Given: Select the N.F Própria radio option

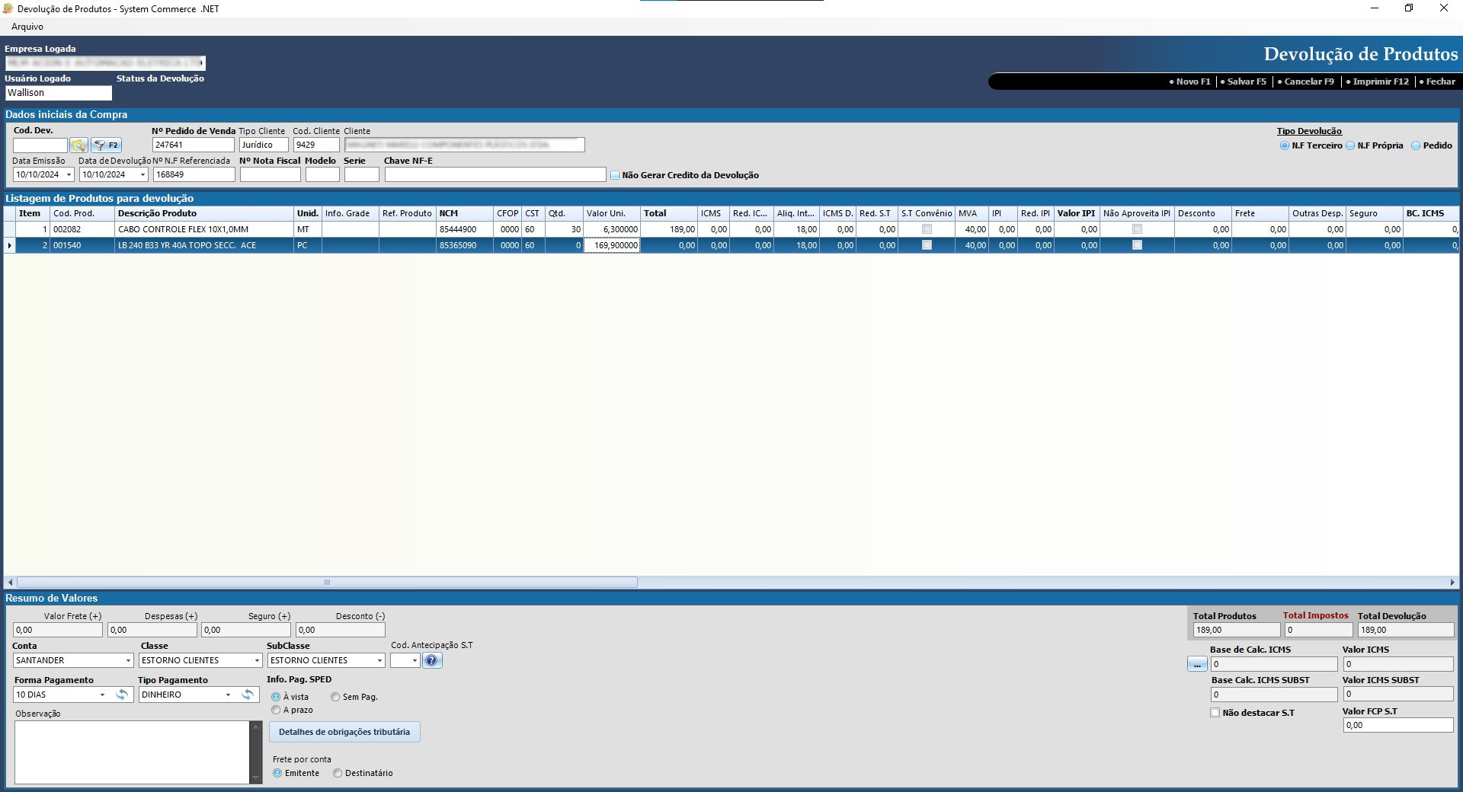Looking at the screenshot, I should [1350, 145].
